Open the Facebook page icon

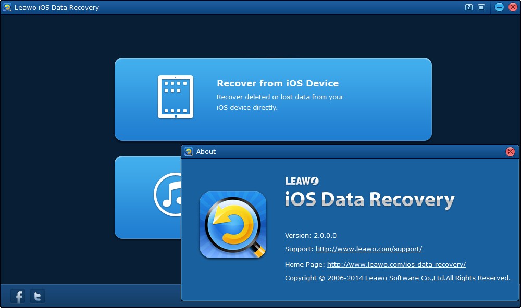(18, 296)
